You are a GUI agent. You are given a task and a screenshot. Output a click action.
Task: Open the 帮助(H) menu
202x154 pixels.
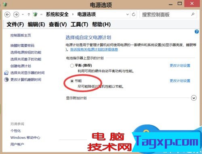pos(101,25)
